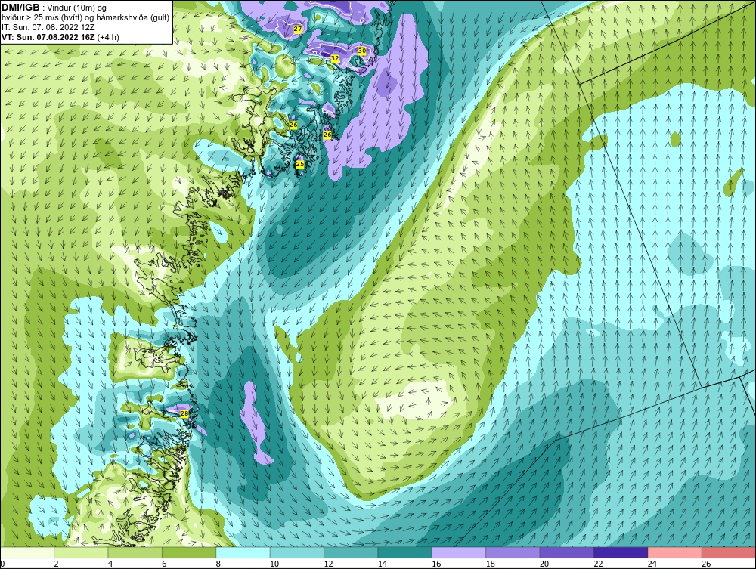
Task: Click the scale number 24
Action: (x=652, y=564)
